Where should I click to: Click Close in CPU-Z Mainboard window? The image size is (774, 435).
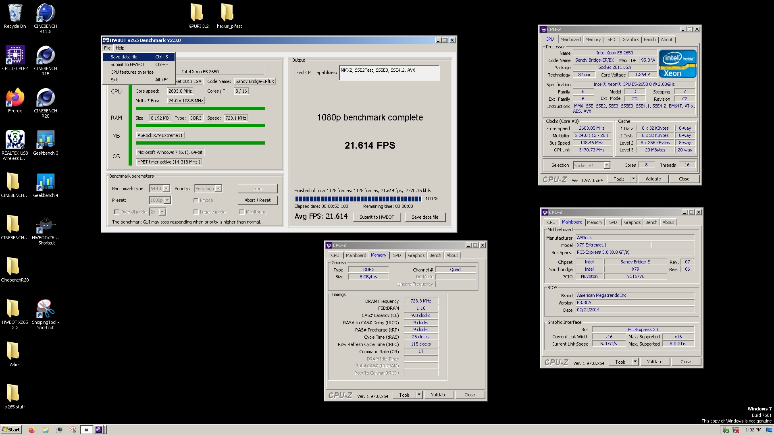click(686, 362)
